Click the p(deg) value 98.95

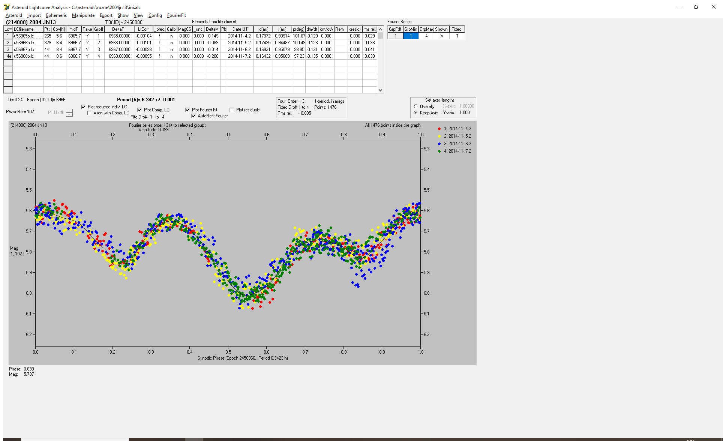(x=299, y=49)
